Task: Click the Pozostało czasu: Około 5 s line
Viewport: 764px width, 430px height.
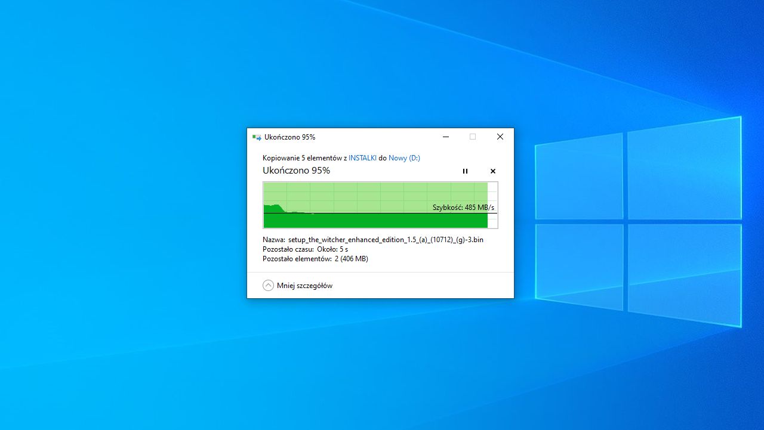Action: (x=305, y=249)
